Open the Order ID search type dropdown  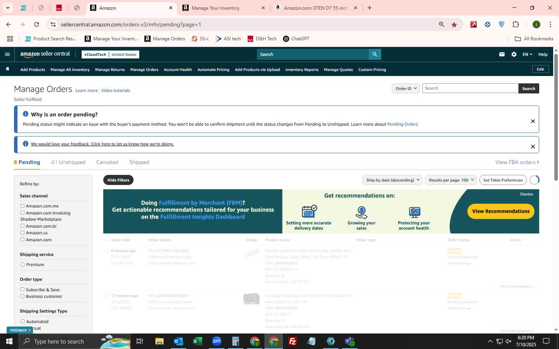406,88
